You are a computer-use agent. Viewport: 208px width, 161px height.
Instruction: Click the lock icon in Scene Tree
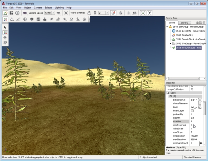(x=197, y=22)
